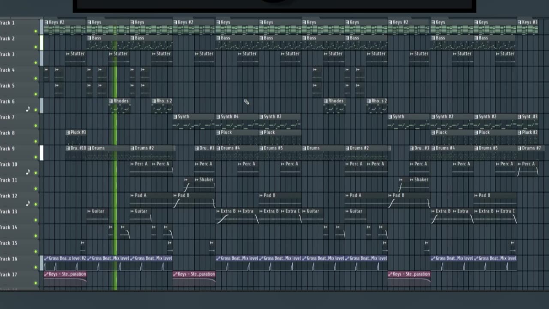Select the Track 13 header label

(9, 212)
